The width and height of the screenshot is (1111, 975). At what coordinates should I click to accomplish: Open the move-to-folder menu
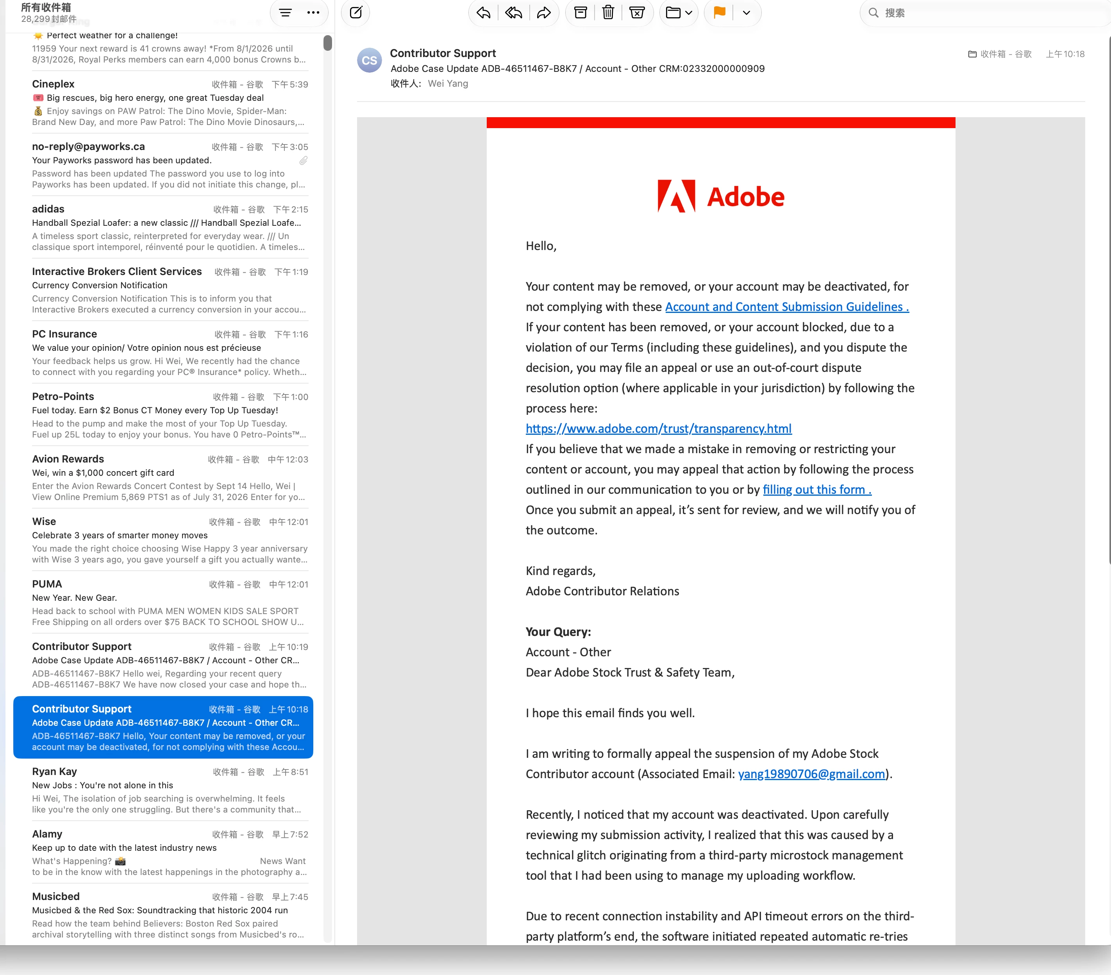[x=679, y=12]
